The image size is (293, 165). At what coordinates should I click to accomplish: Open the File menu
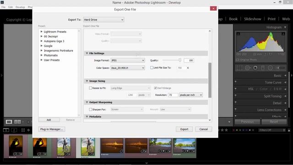point(3,7)
